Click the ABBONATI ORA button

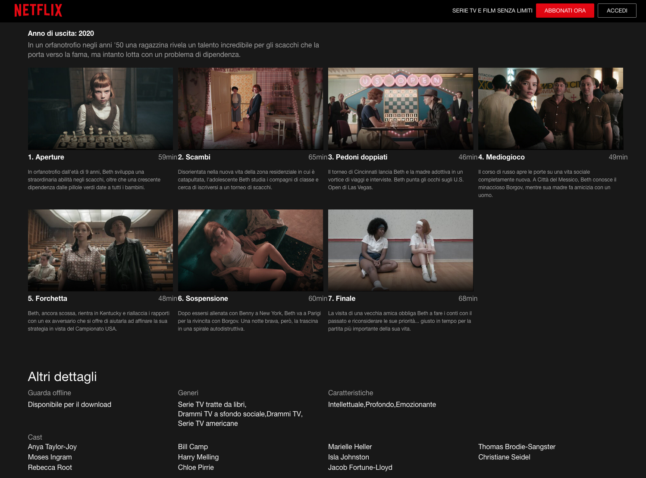click(565, 10)
